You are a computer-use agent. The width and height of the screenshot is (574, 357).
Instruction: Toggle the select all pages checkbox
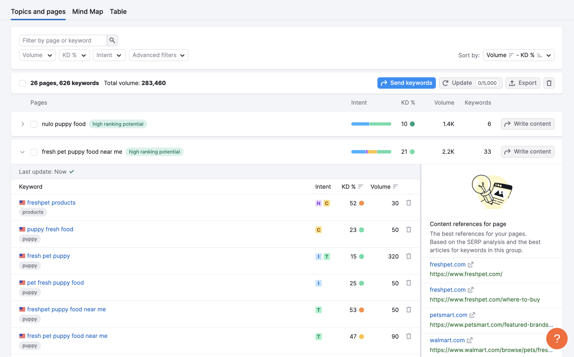pos(23,83)
